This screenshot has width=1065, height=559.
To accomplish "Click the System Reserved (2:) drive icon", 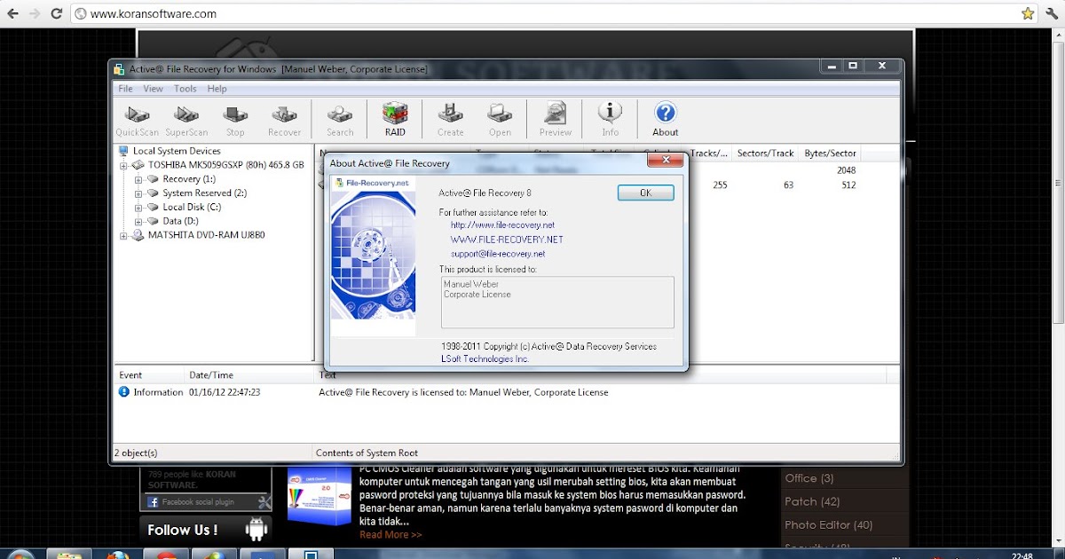I will click(x=153, y=193).
